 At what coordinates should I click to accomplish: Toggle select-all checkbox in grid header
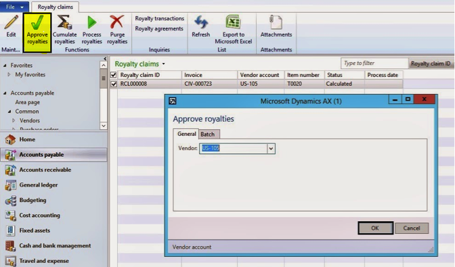[x=114, y=75]
